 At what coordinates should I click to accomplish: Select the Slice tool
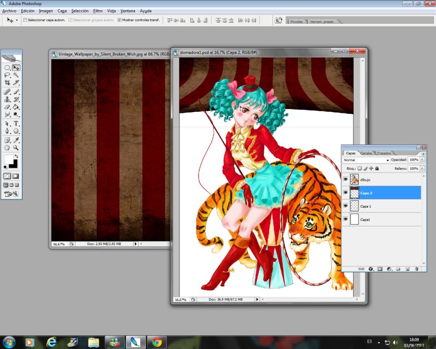(16, 82)
